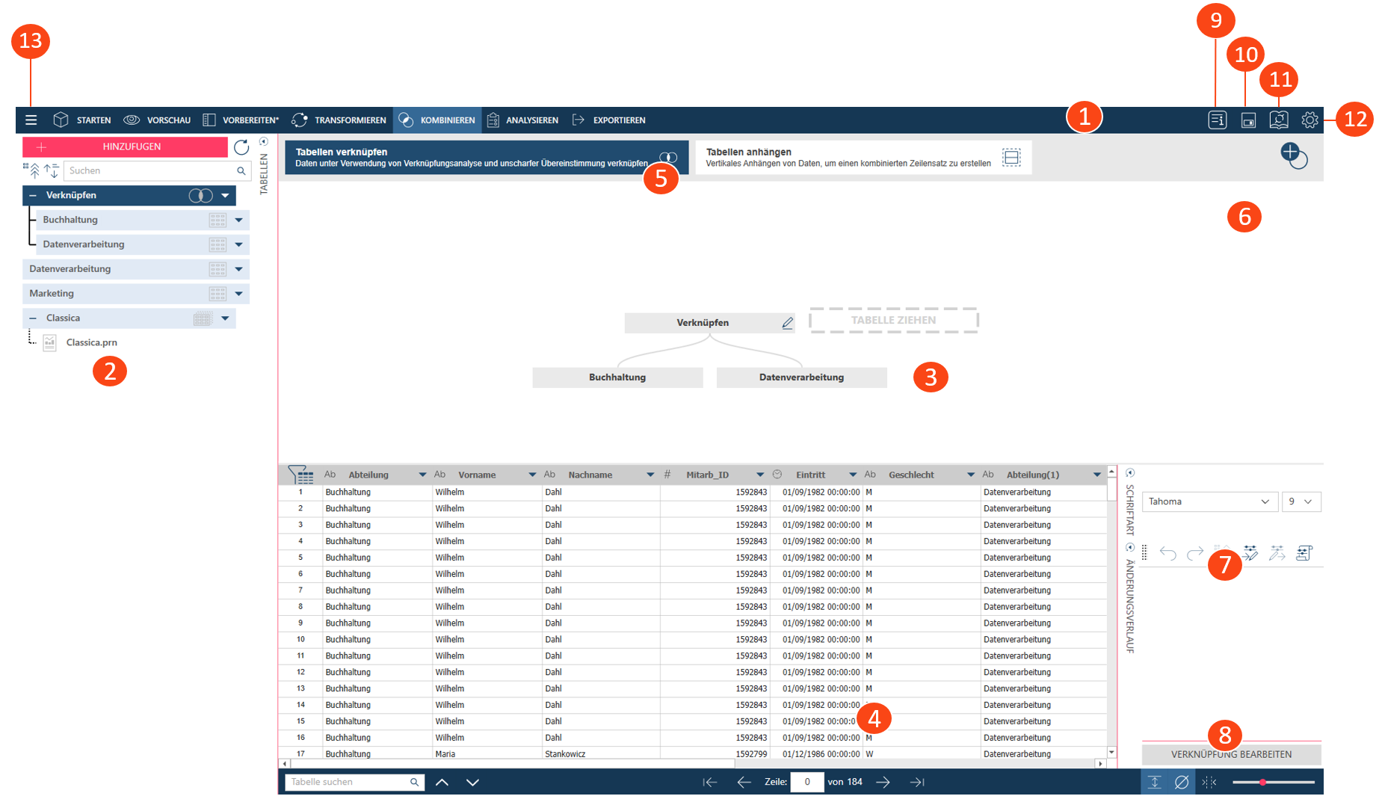Screen dimensions: 1382x799
Task: Click the pencil icon on Verknüpfen node
Action: [x=787, y=323]
